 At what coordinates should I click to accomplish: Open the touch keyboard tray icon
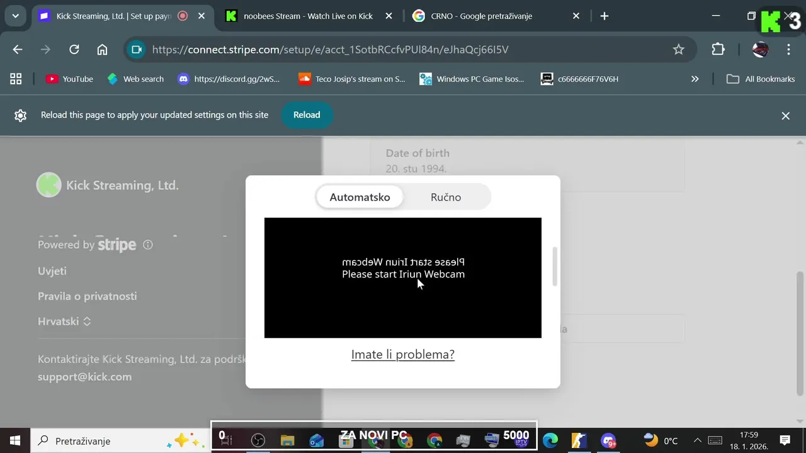(715, 441)
